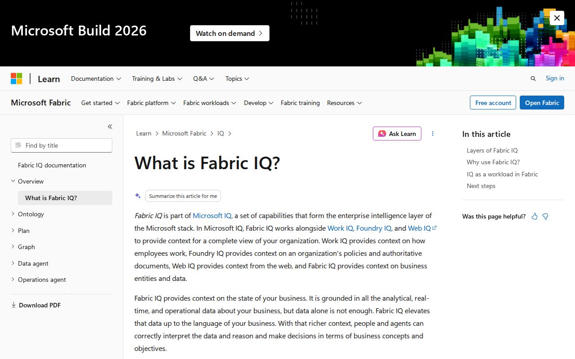The height and width of the screenshot is (359, 575).
Task: Open the Web IQ external link
Action: click(422, 228)
